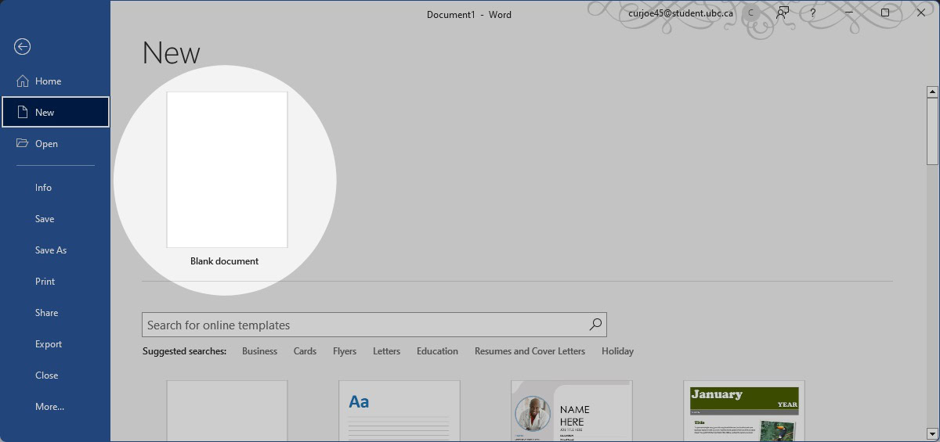Choose the Holiday suggested search
The width and height of the screenshot is (940, 442).
(617, 351)
